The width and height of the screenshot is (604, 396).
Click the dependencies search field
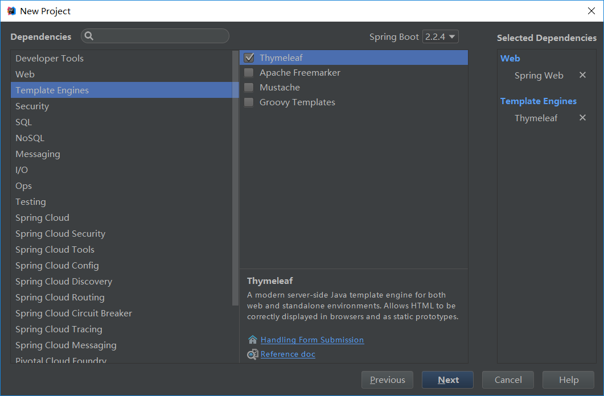155,36
